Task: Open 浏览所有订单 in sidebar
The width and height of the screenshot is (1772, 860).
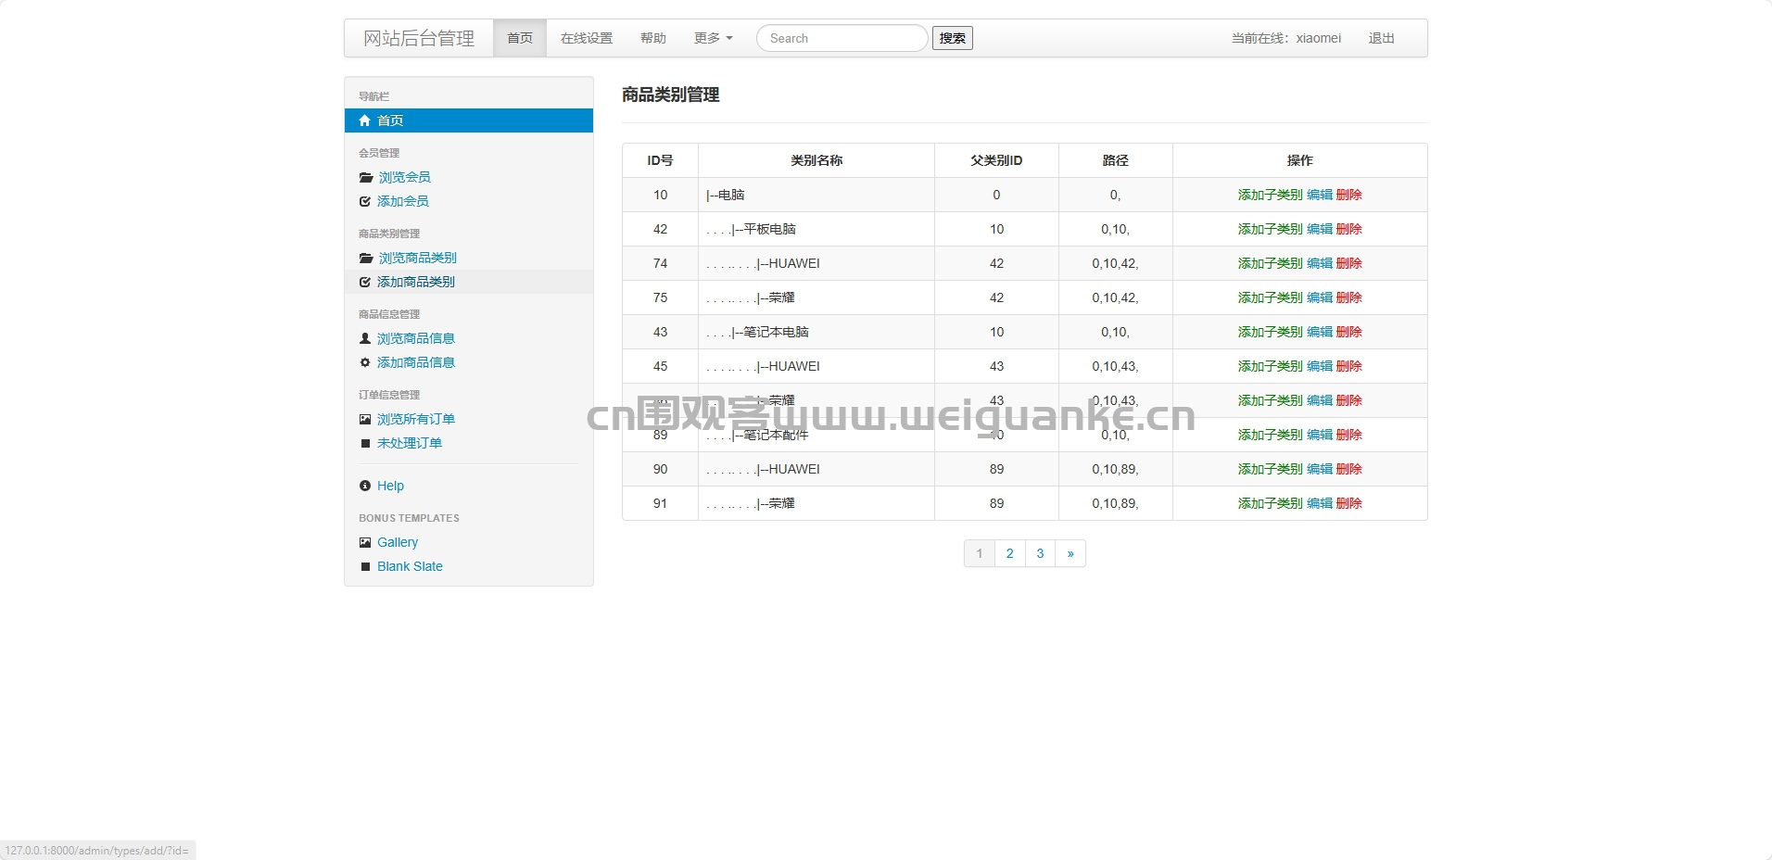Action: [x=416, y=419]
